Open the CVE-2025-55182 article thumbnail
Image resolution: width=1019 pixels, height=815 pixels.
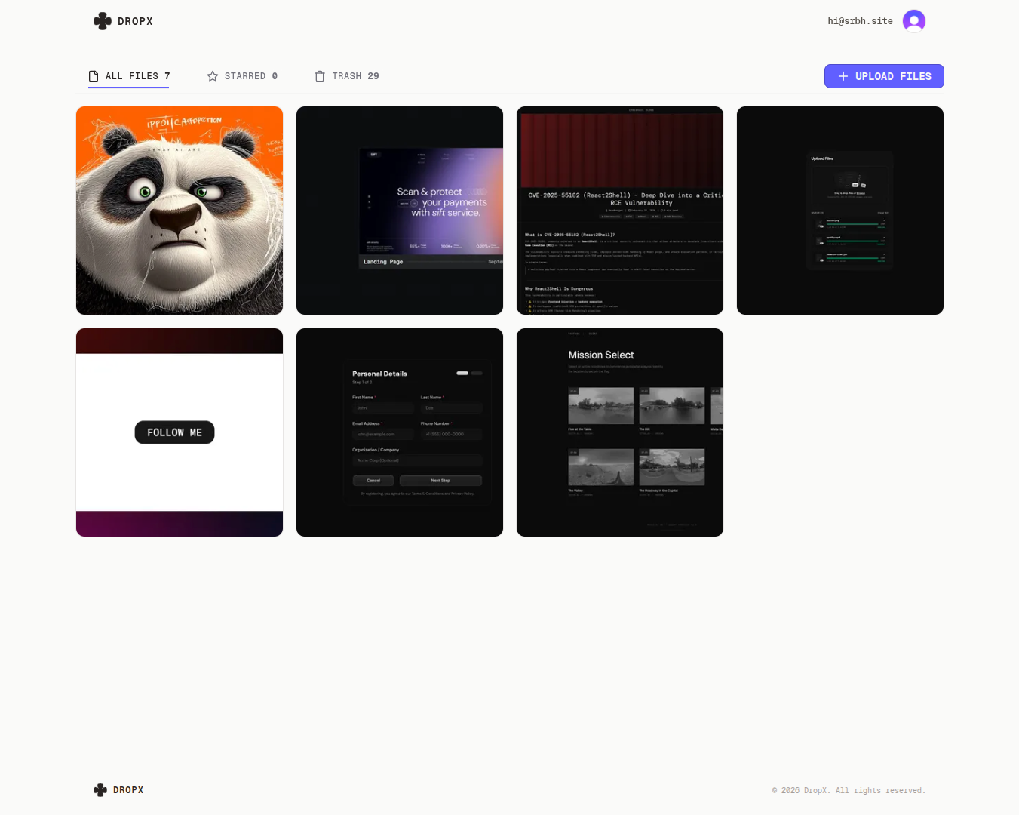coord(620,211)
